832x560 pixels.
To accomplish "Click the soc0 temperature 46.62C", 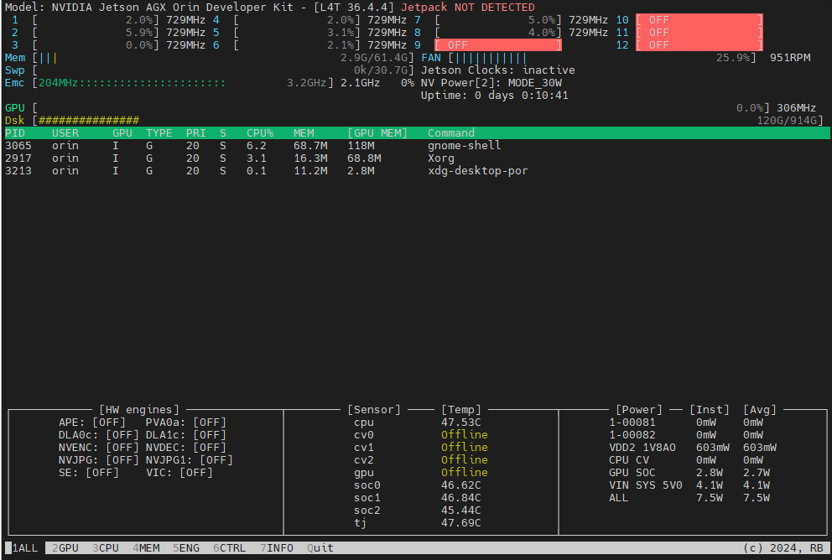I will click(x=461, y=485).
